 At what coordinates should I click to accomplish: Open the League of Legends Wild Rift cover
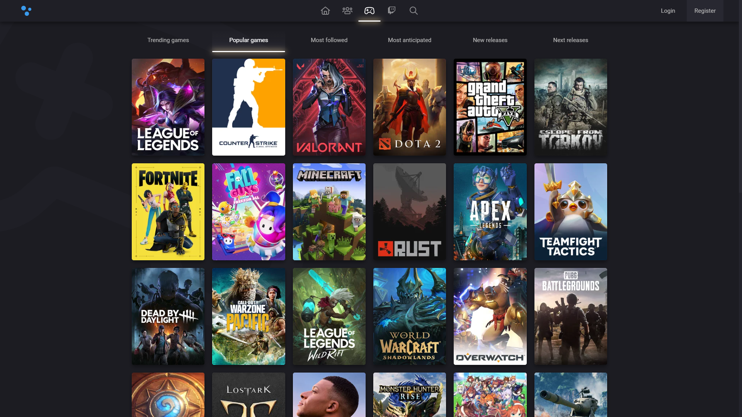[329, 316]
